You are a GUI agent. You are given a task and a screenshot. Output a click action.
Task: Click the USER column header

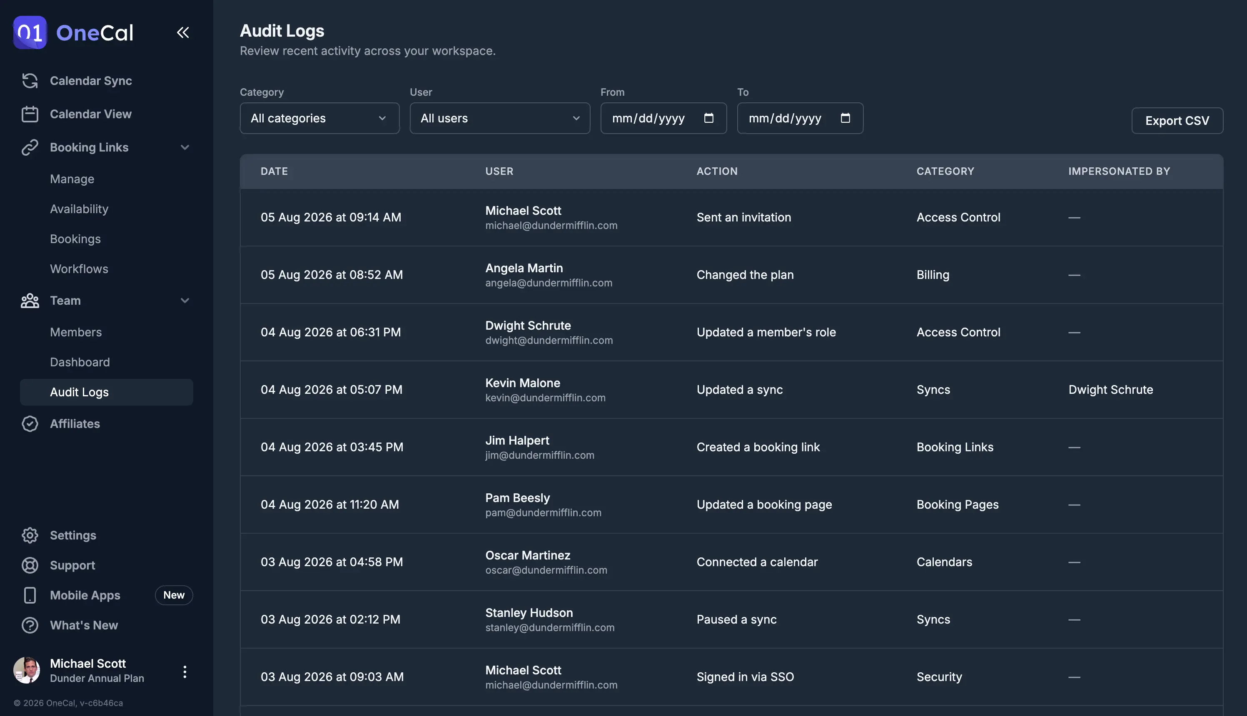tap(499, 172)
